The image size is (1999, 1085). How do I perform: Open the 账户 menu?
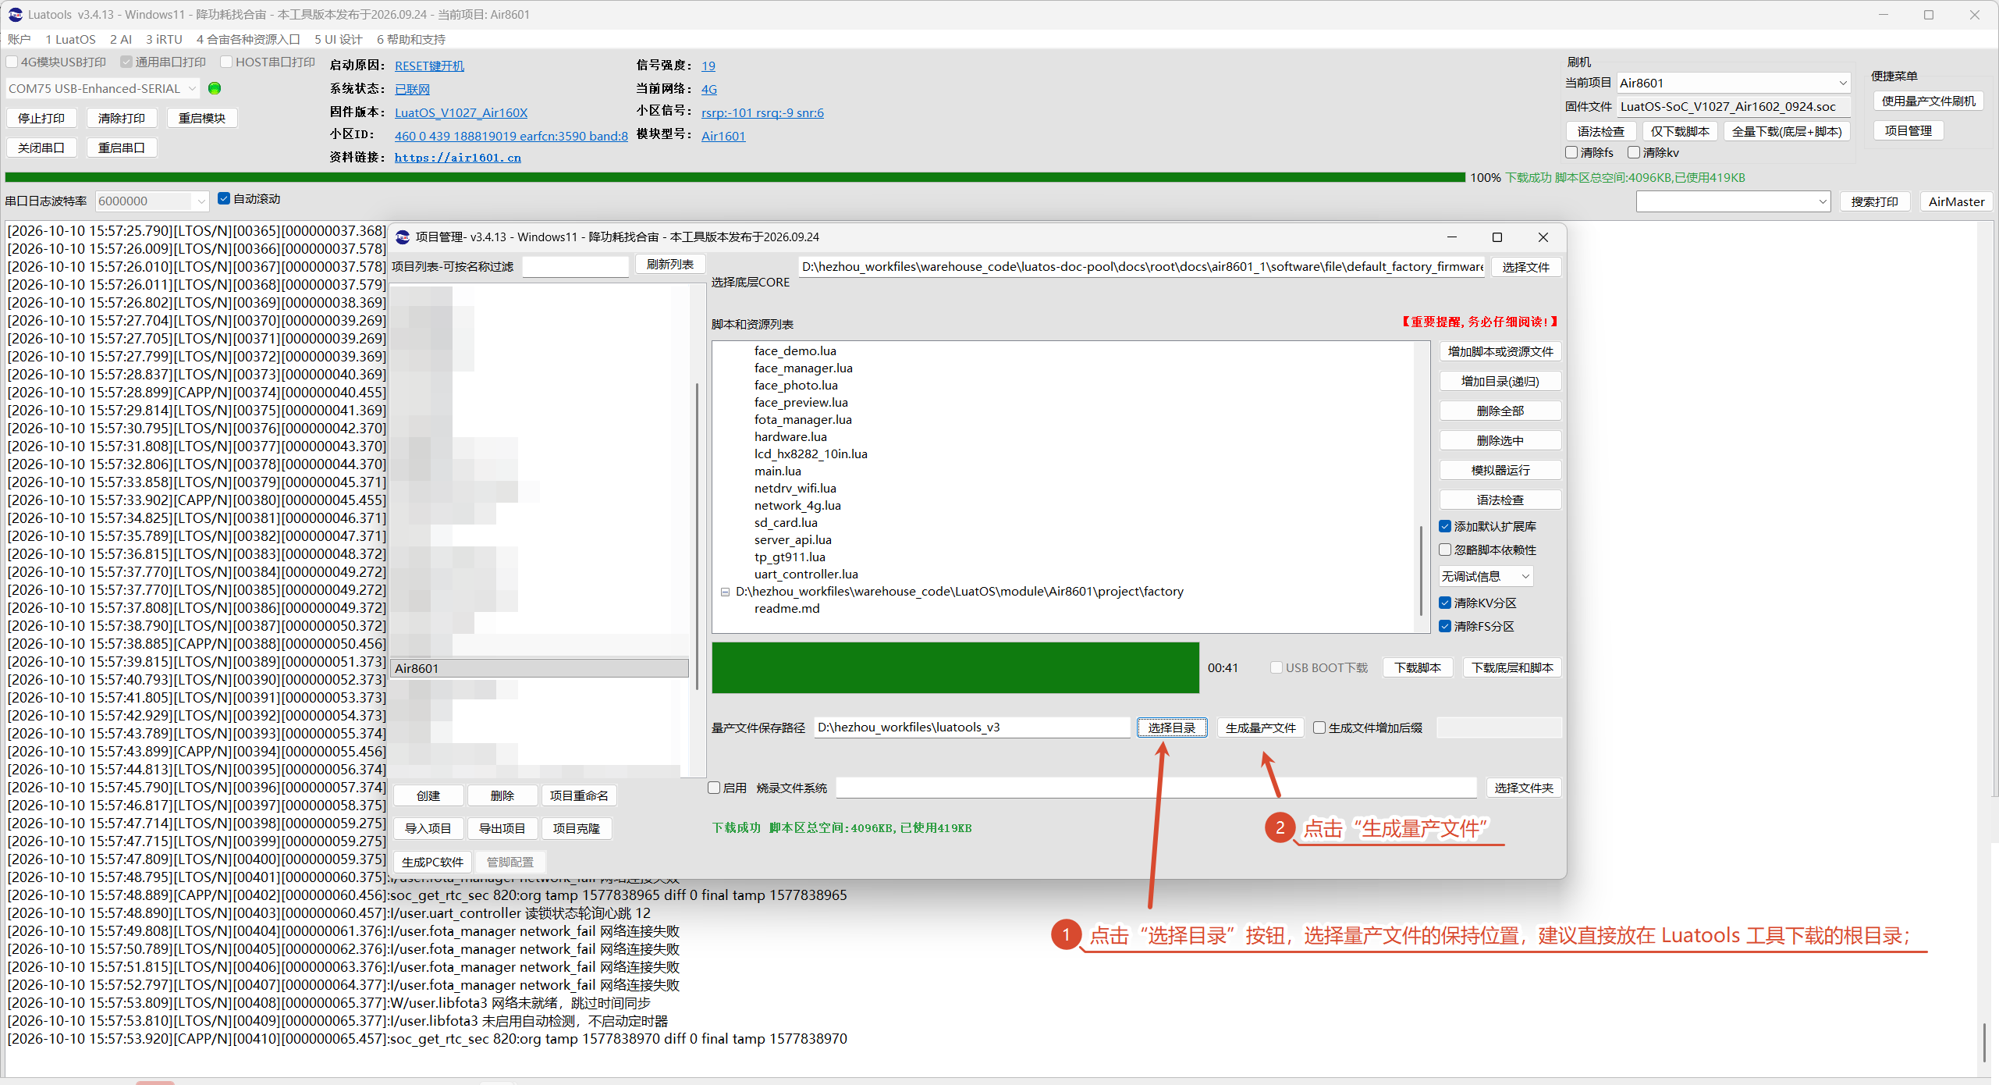pos(20,39)
